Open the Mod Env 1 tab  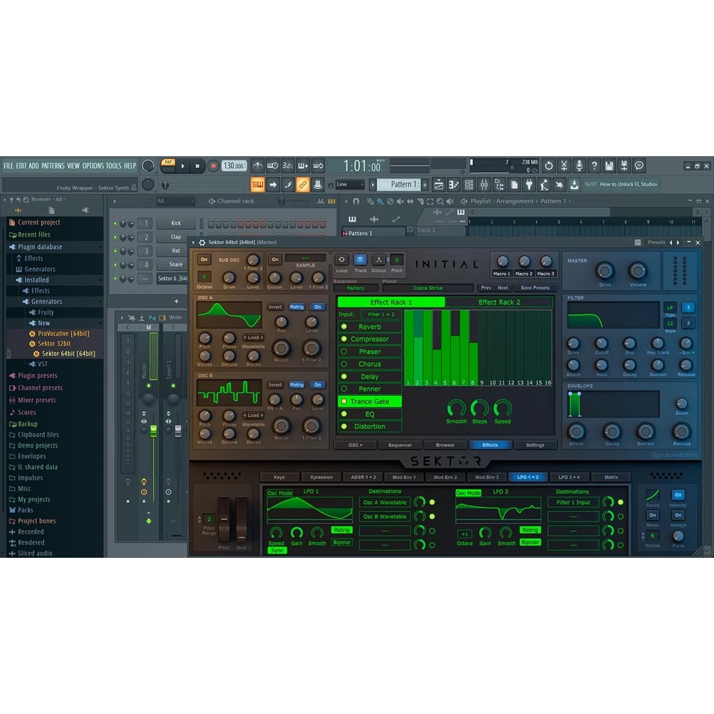[x=404, y=477]
